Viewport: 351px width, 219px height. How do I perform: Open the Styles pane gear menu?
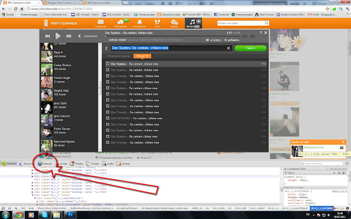coord(344,173)
